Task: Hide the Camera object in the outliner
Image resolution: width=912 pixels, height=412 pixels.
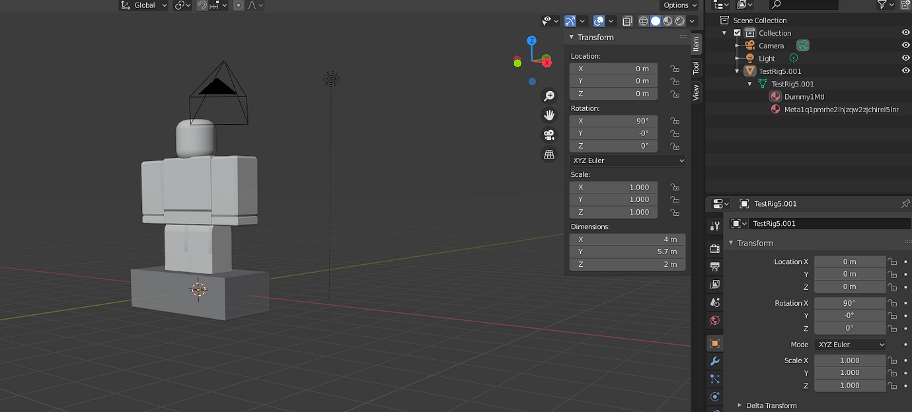Action: click(905, 45)
